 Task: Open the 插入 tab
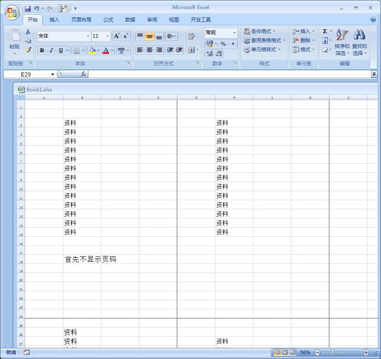click(x=54, y=20)
